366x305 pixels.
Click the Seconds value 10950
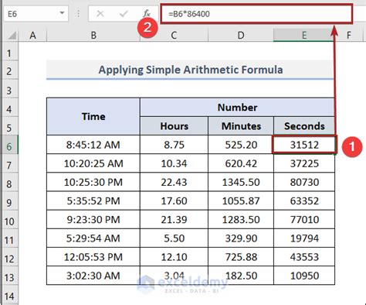tap(304, 276)
